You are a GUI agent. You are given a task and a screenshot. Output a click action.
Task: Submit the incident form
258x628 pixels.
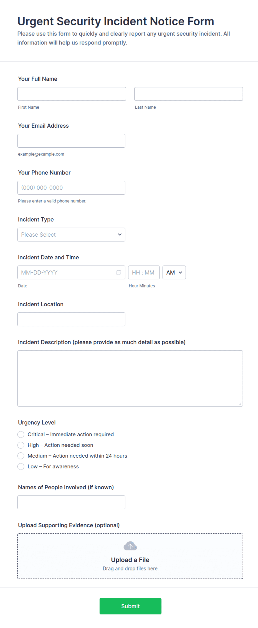click(130, 606)
